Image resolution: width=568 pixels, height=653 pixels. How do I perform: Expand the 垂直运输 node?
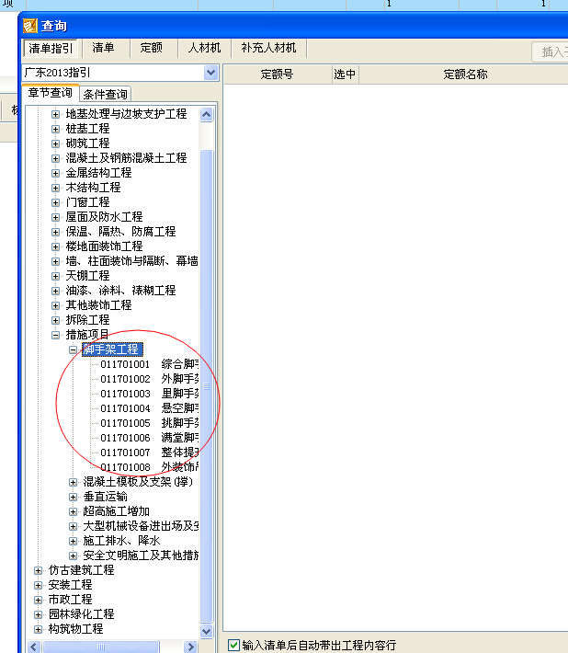point(73,497)
